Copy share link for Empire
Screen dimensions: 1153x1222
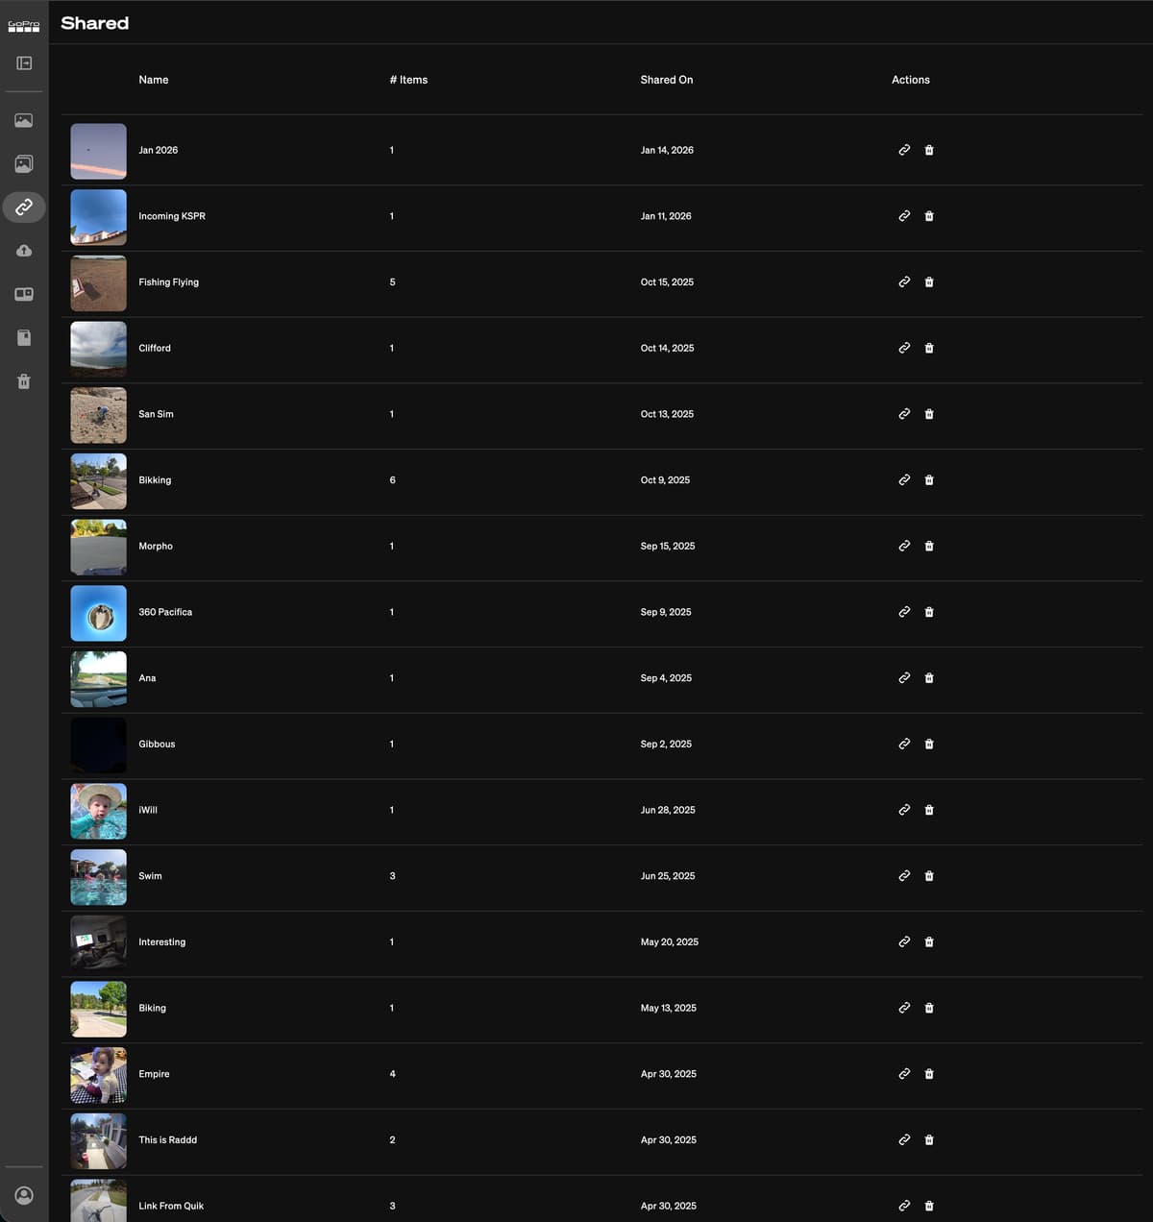pyautogui.click(x=904, y=1074)
